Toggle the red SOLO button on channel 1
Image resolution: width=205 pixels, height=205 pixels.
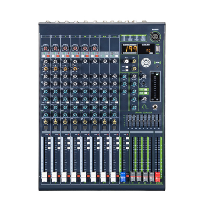(x=49, y=176)
